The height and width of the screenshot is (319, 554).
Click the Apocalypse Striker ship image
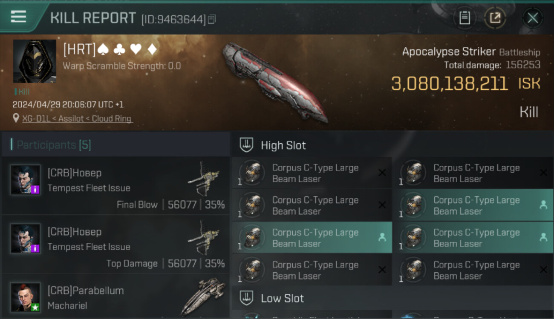[x=274, y=82]
